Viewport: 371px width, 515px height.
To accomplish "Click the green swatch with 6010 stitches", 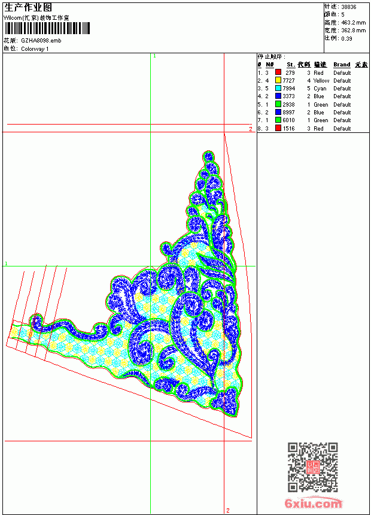I will pyautogui.click(x=278, y=120).
